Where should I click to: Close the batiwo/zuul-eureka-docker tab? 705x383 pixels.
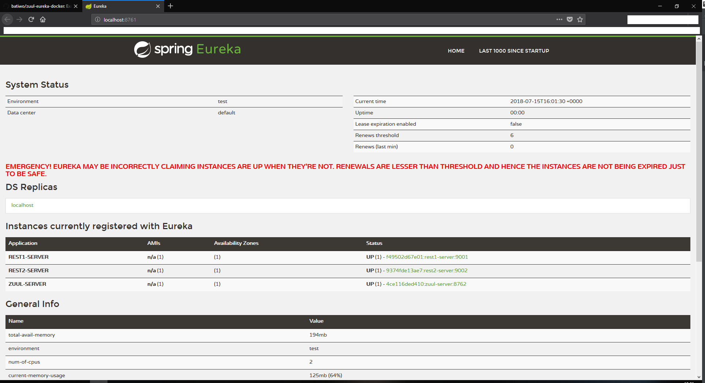(76, 6)
